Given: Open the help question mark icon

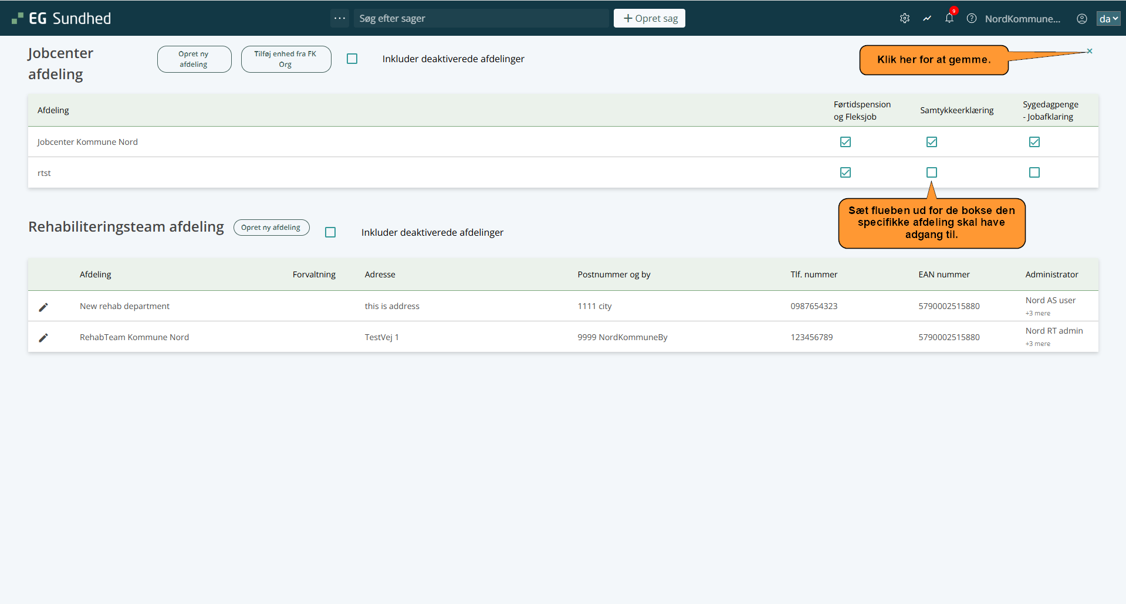Looking at the screenshot, I should tap(971, 18).
